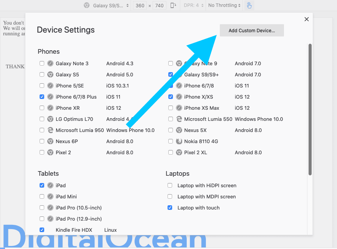Click the Safari icon beside the iPad row
The image size is (337, 249).
pyautogui.click(x=50, y=185)
